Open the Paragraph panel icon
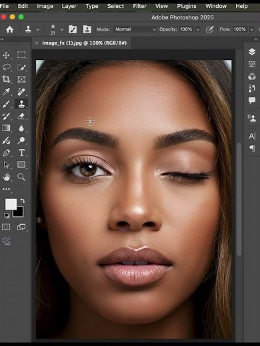This screenshot has width=260, height=346. (252, 148)
